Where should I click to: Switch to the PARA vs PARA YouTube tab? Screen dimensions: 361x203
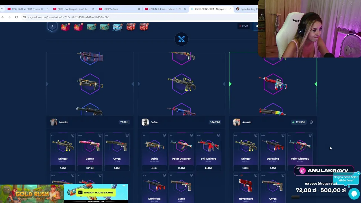tap(27, 9)
